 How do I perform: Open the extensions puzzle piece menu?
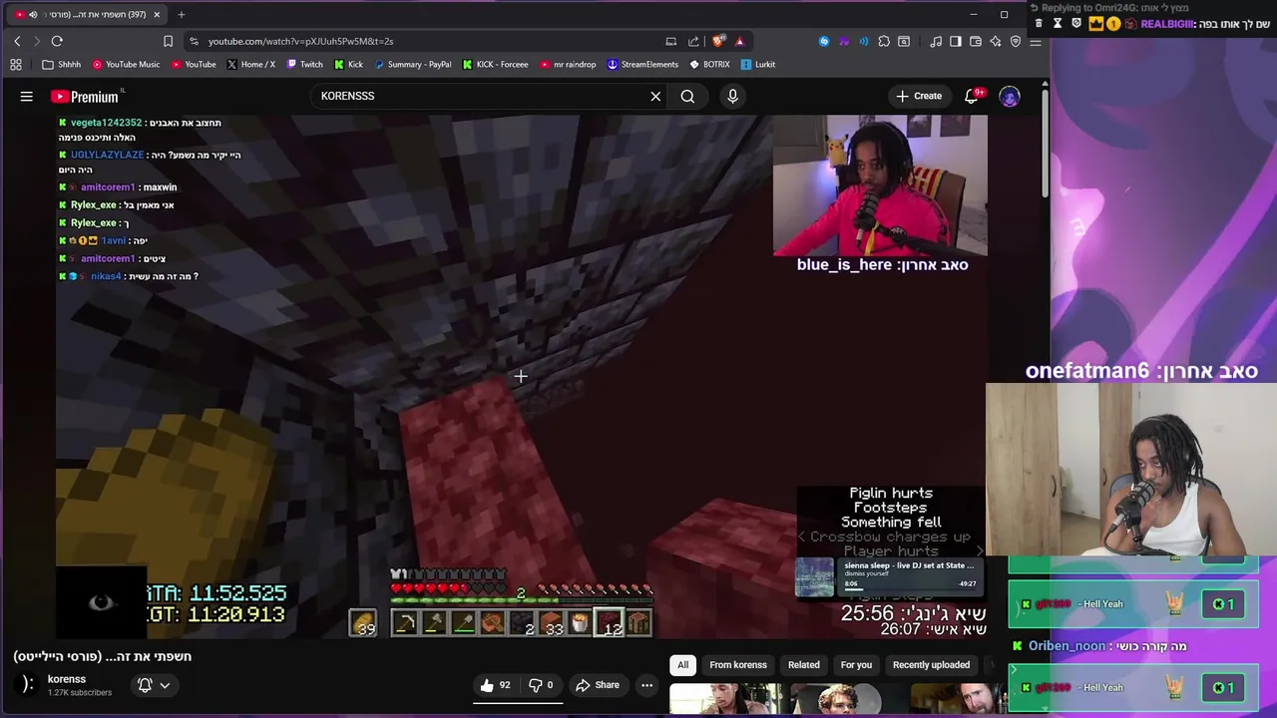pyautogui.click(x=884, y=41)
